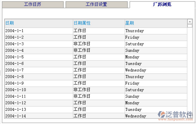Click the Wednesday cell for 2004-1-7
The width and height of the screenshot is (196, 124).
click(135, 70)
